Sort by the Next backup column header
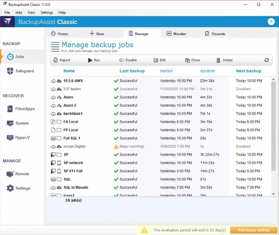 pos(248,71)
